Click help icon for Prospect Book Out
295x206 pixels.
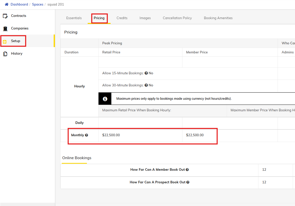tap(188, 182)
